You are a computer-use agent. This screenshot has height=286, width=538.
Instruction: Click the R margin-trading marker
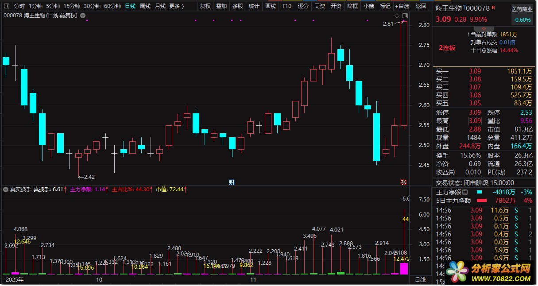point(493,8)
